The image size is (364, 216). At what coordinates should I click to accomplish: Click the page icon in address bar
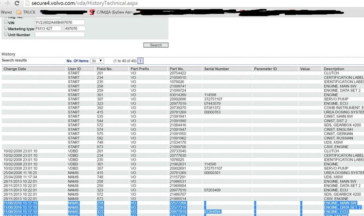[x=27, y=3]
